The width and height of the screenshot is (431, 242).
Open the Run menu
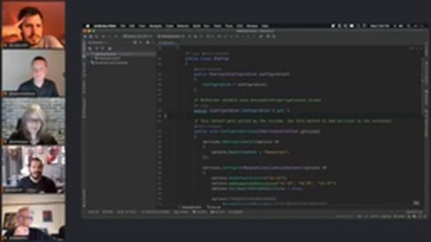(x=207, y=26)
